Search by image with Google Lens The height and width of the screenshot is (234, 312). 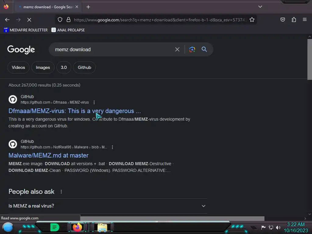coord(192,49)
